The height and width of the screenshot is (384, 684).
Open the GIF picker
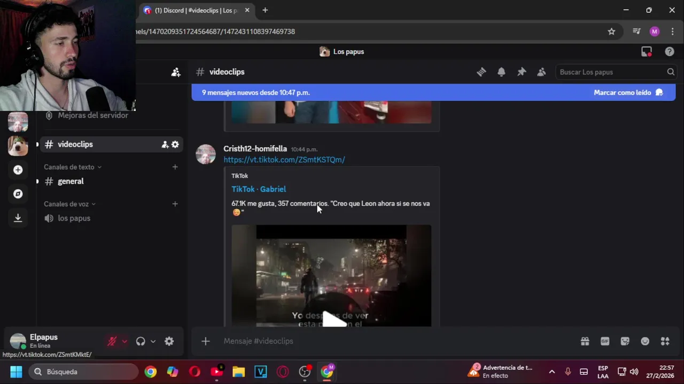pos(605,341)
